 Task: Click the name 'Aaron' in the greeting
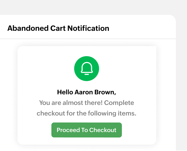point(83,92)
